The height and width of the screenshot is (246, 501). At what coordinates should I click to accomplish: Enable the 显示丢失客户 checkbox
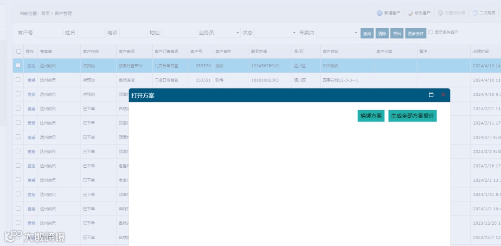point(430,32)
